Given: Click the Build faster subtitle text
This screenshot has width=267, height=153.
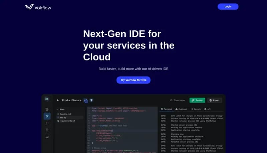Looking at the screenshot, I should 133,69.
